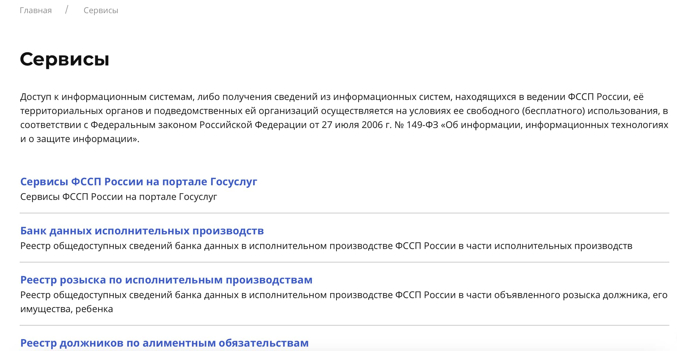
Task: Click the divider above Реестр должников link
Action: point(344,325)
